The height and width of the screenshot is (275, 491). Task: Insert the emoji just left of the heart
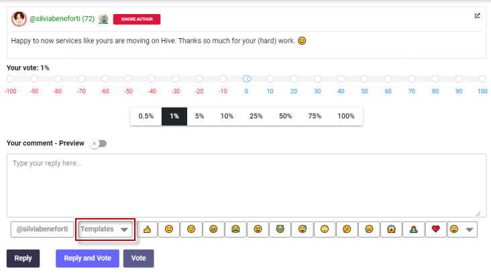[x=413, y=230]
